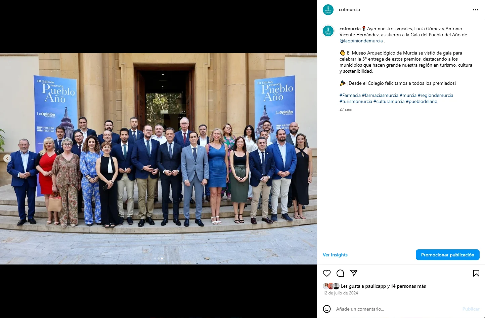Open Ver insights link
485x318 pixels.
tap(335, 255)
